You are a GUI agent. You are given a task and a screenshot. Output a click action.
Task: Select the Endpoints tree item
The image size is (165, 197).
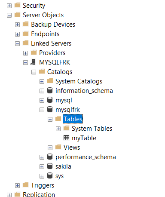[x=45, y=34]
